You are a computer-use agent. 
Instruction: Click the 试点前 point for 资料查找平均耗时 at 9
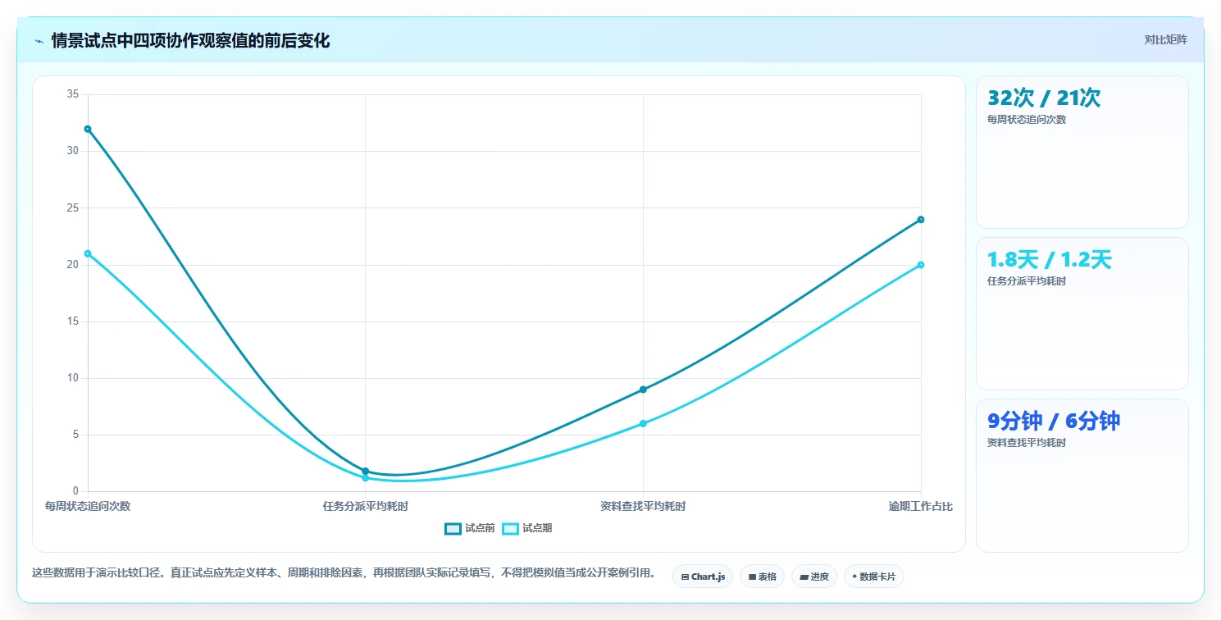pos(643,390)
